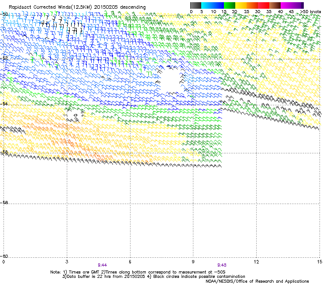Click the orange 25-30 knots legend swatch
The width and height of the screenshot is (323, 284).
pos(252,5)
